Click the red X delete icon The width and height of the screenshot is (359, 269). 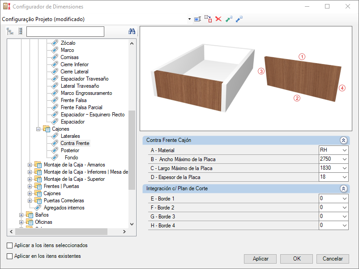click(x=218, y=19)
